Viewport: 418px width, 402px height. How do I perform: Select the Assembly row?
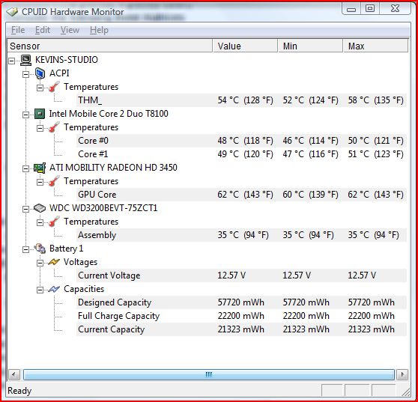pyautogui.click(x=241, y=235)
